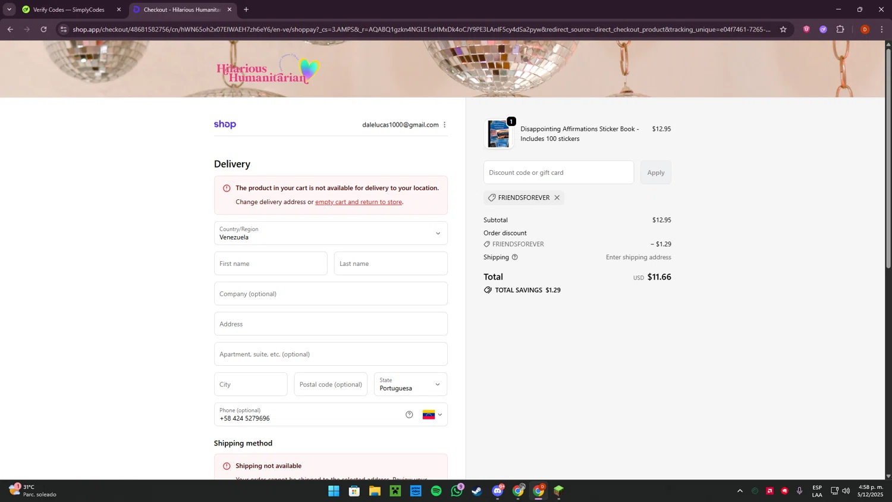
Task: Click the red shield extension icon
Action: (x=806, y=29)
